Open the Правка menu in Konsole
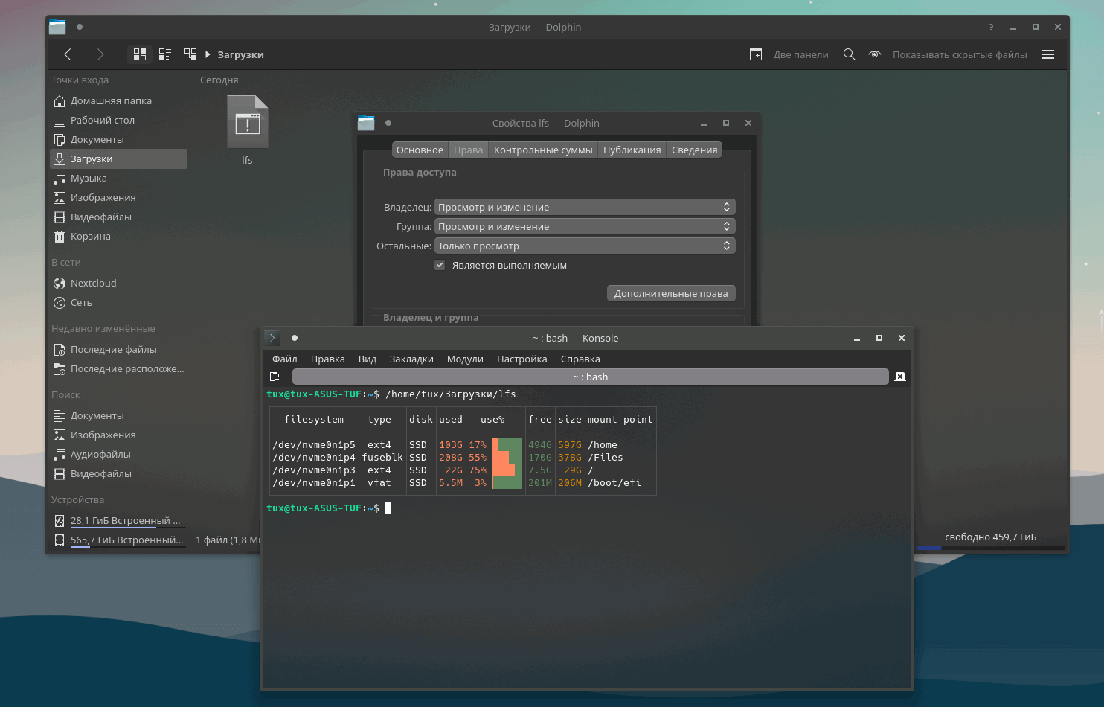The height and width of the screenshot is (707, 1104). tap(328, 359)
